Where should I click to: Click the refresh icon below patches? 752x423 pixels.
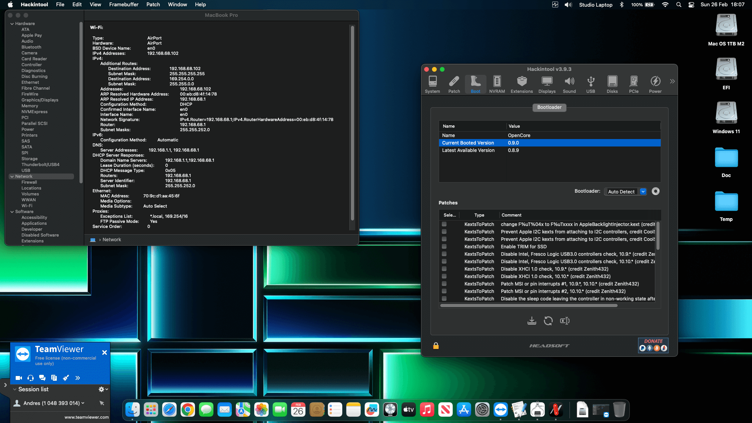pos(548,321)
